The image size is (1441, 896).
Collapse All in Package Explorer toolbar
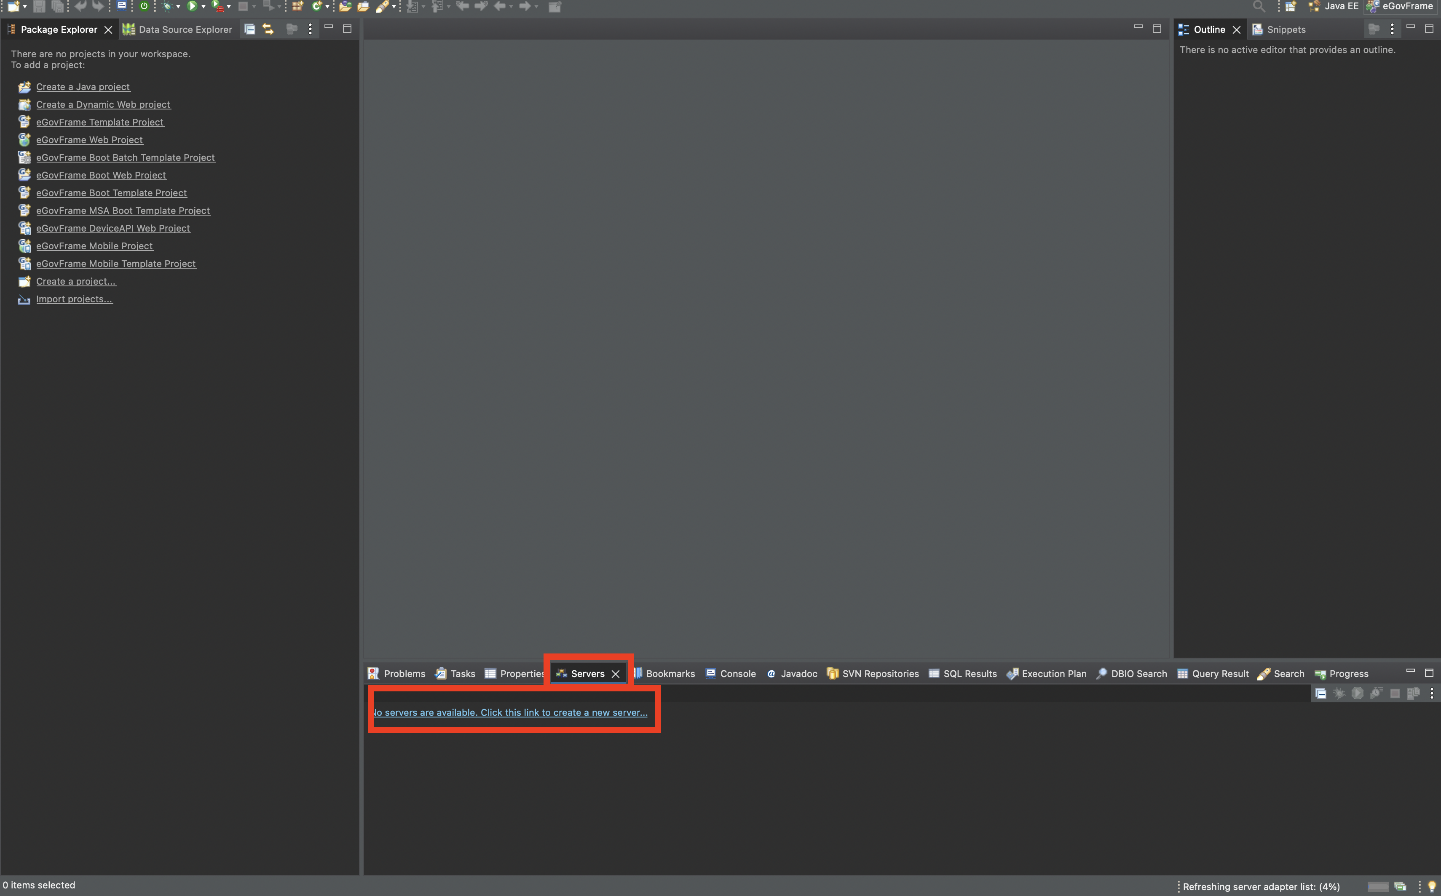[x=250, y=29]
